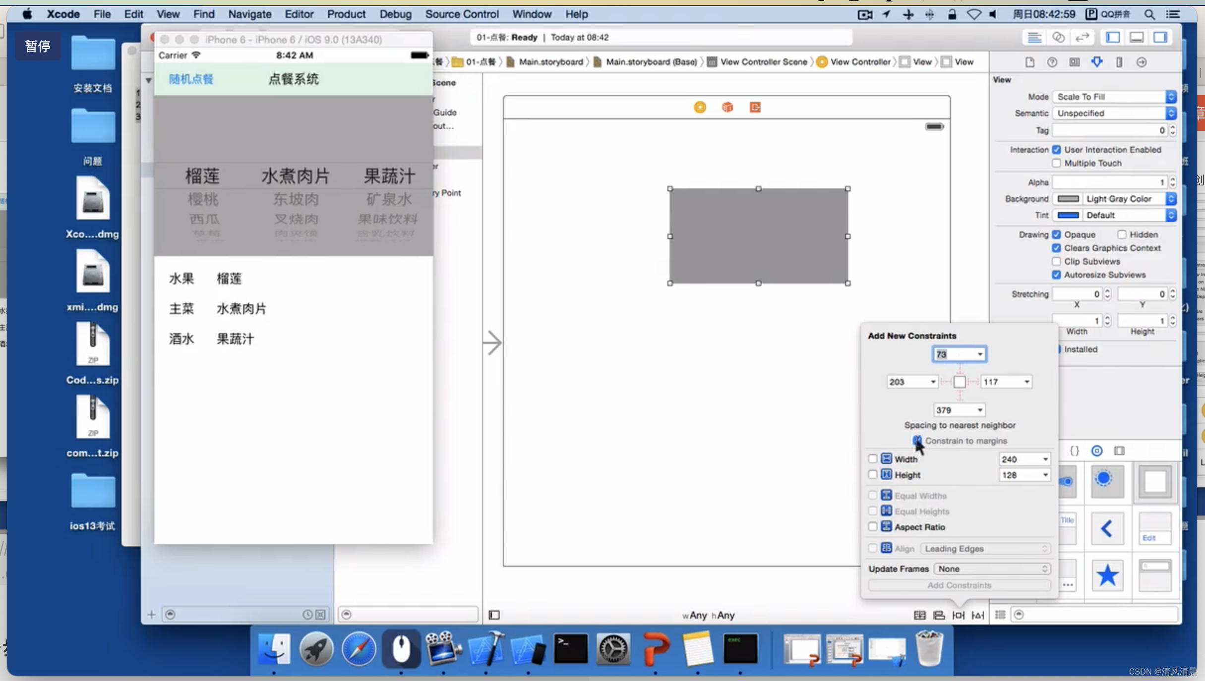Enable Clip Subviews checkbox
This screenshot has width=1205, height=681.
coord(1056,261)
